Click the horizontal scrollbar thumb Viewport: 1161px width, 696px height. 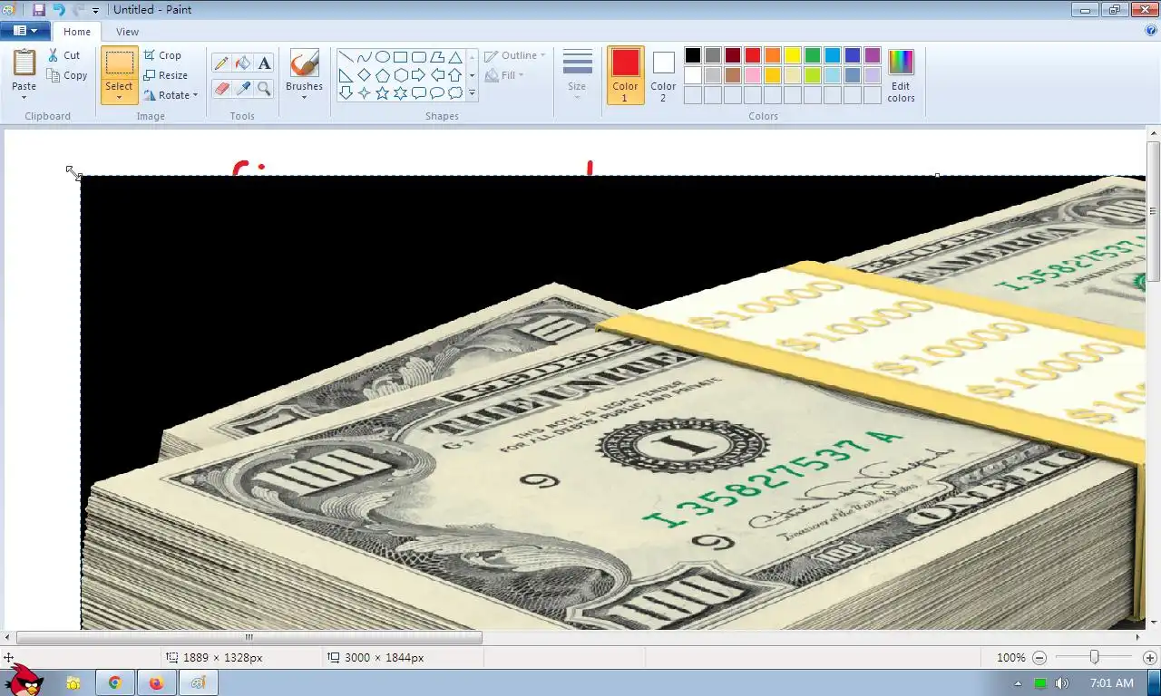(249, 637)
